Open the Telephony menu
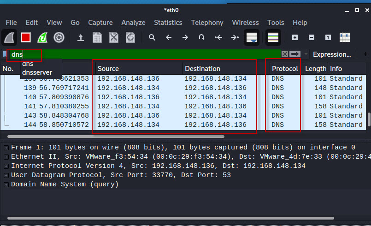 click(207, 23)
